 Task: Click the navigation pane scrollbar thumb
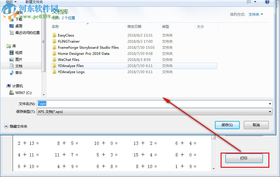tap(43, 42)
